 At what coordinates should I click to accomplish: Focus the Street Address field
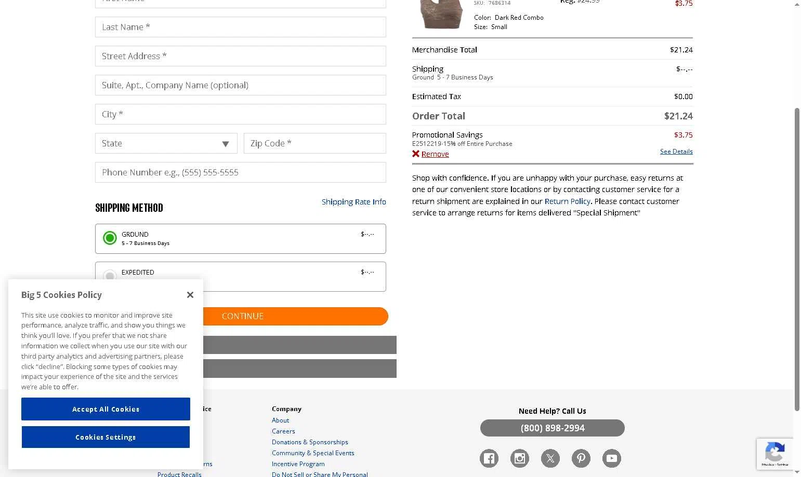pos(241,56)
